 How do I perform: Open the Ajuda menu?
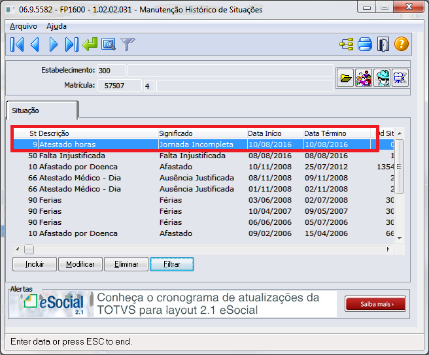56,26
